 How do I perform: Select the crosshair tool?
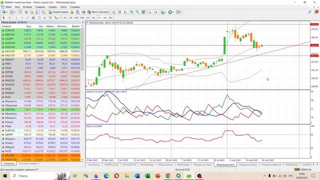[x=9, y=18]
